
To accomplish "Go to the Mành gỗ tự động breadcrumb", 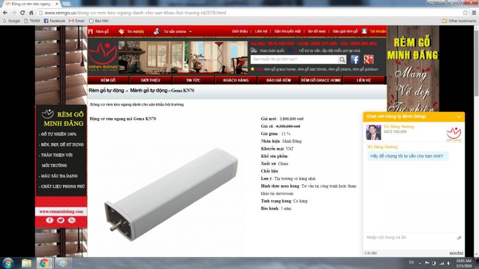I will coord(149,91).
